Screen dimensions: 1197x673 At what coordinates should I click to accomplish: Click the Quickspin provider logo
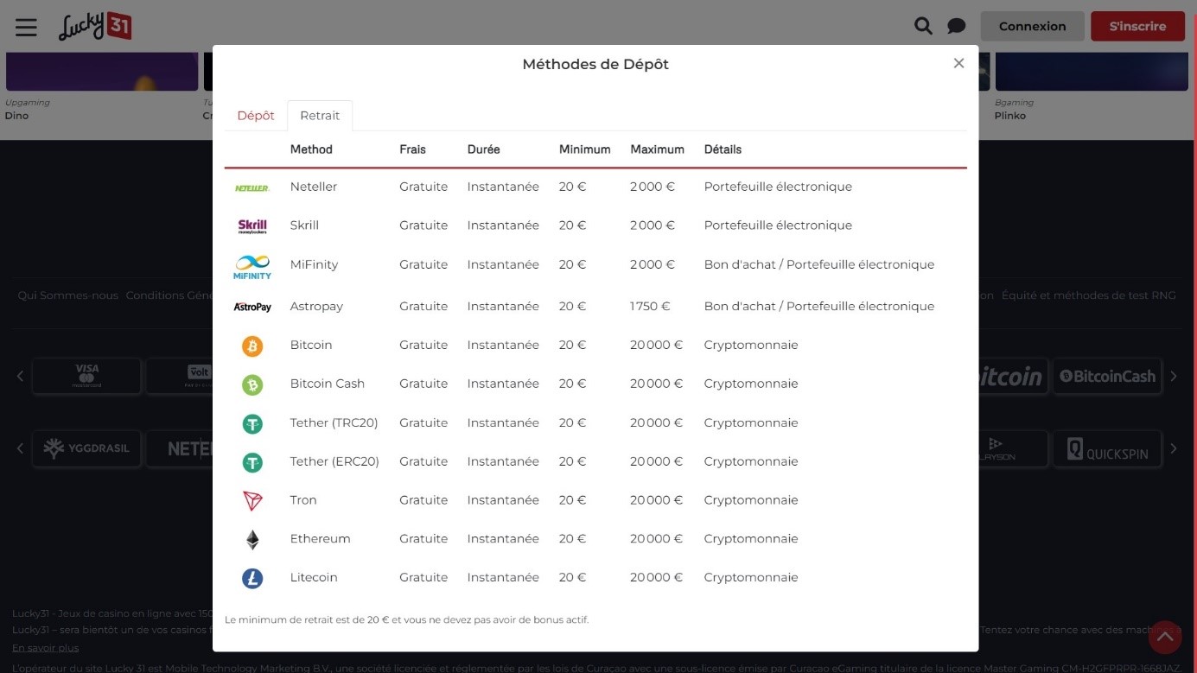pos(1107,448)
